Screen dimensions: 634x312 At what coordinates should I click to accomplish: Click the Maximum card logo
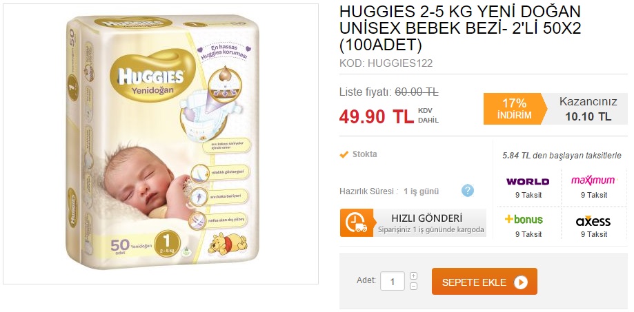593,180
